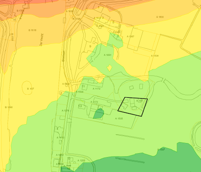
Task: Click the De Vecht water label
Action: click(x=42, y=40)
